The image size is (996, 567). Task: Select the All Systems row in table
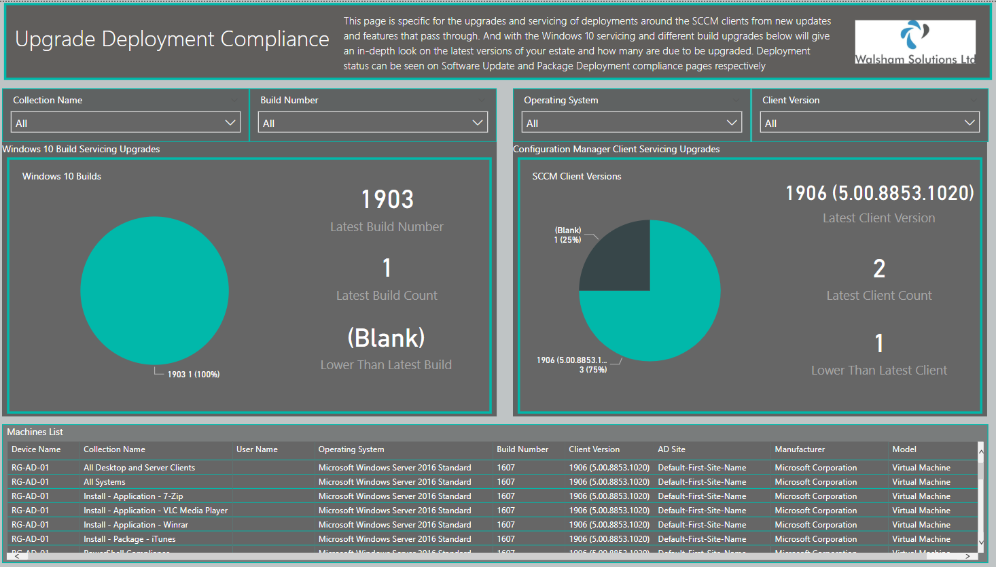pos(493,482)
